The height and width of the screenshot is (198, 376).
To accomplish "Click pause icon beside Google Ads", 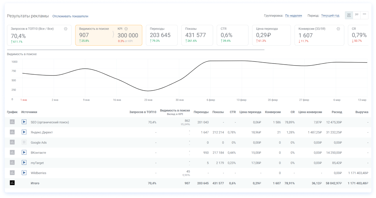I will (24, 142).
